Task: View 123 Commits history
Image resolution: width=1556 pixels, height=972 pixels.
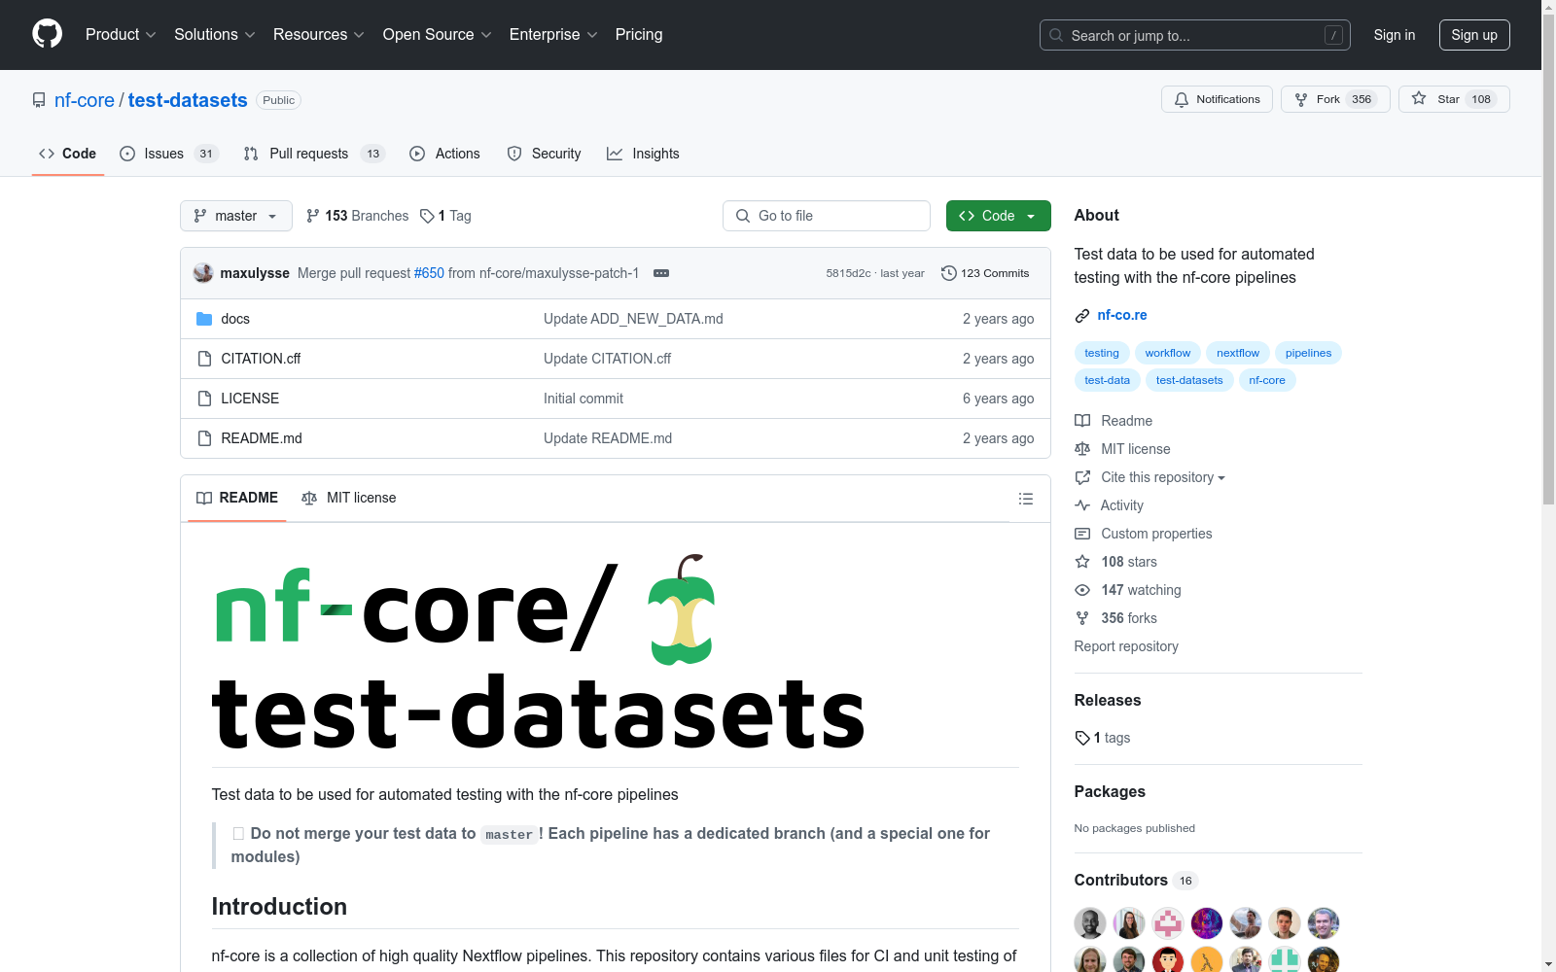Action: pyautogui.click(x=985, y=273)
